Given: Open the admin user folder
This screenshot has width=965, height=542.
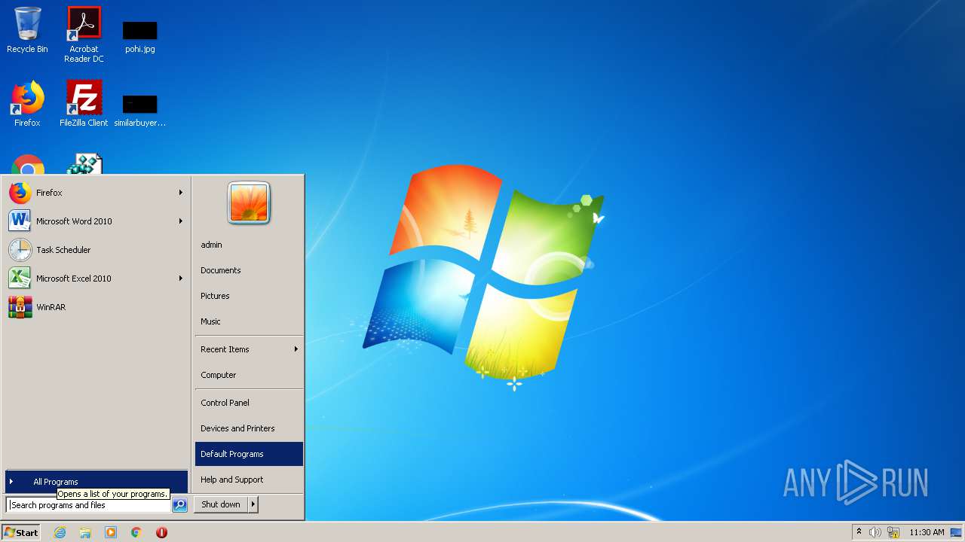Looking at the screenshot, I should coord(249,245).
